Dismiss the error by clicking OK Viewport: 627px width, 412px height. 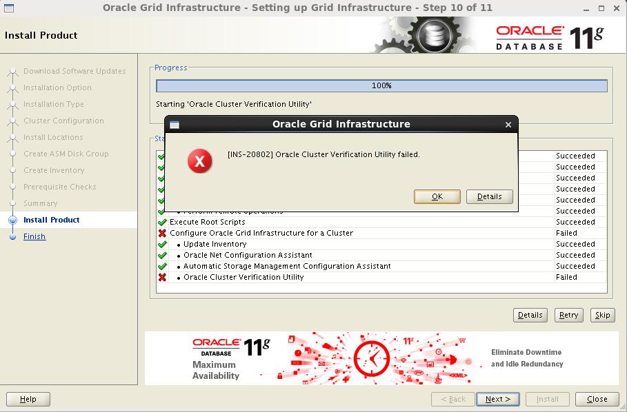(437, 196)
